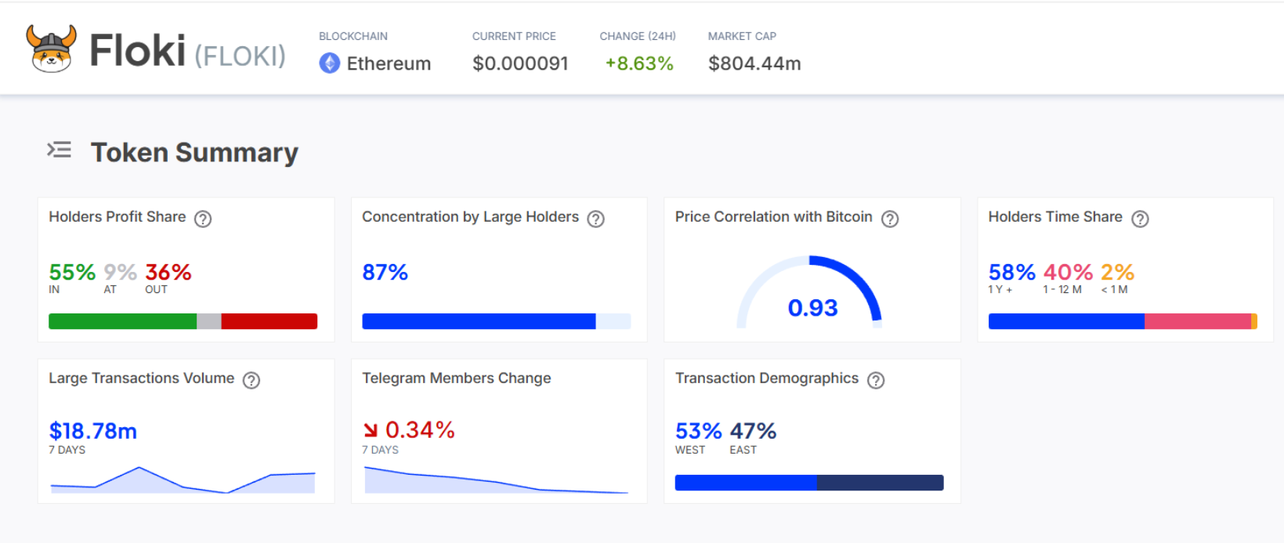Click the 55% IN value
This screenshot has width=1284, height=543.
(x=72, y=272)
